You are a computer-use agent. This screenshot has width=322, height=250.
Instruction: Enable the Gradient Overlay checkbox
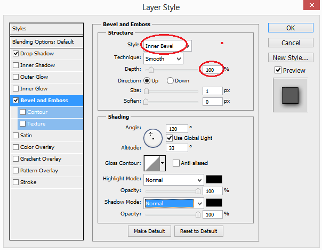click(15, 159)
